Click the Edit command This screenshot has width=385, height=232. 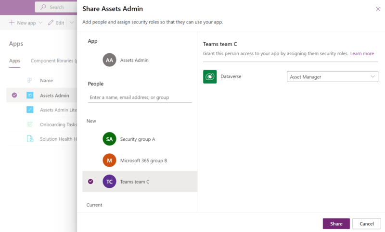pyautogui.click(x=56, y=23)
